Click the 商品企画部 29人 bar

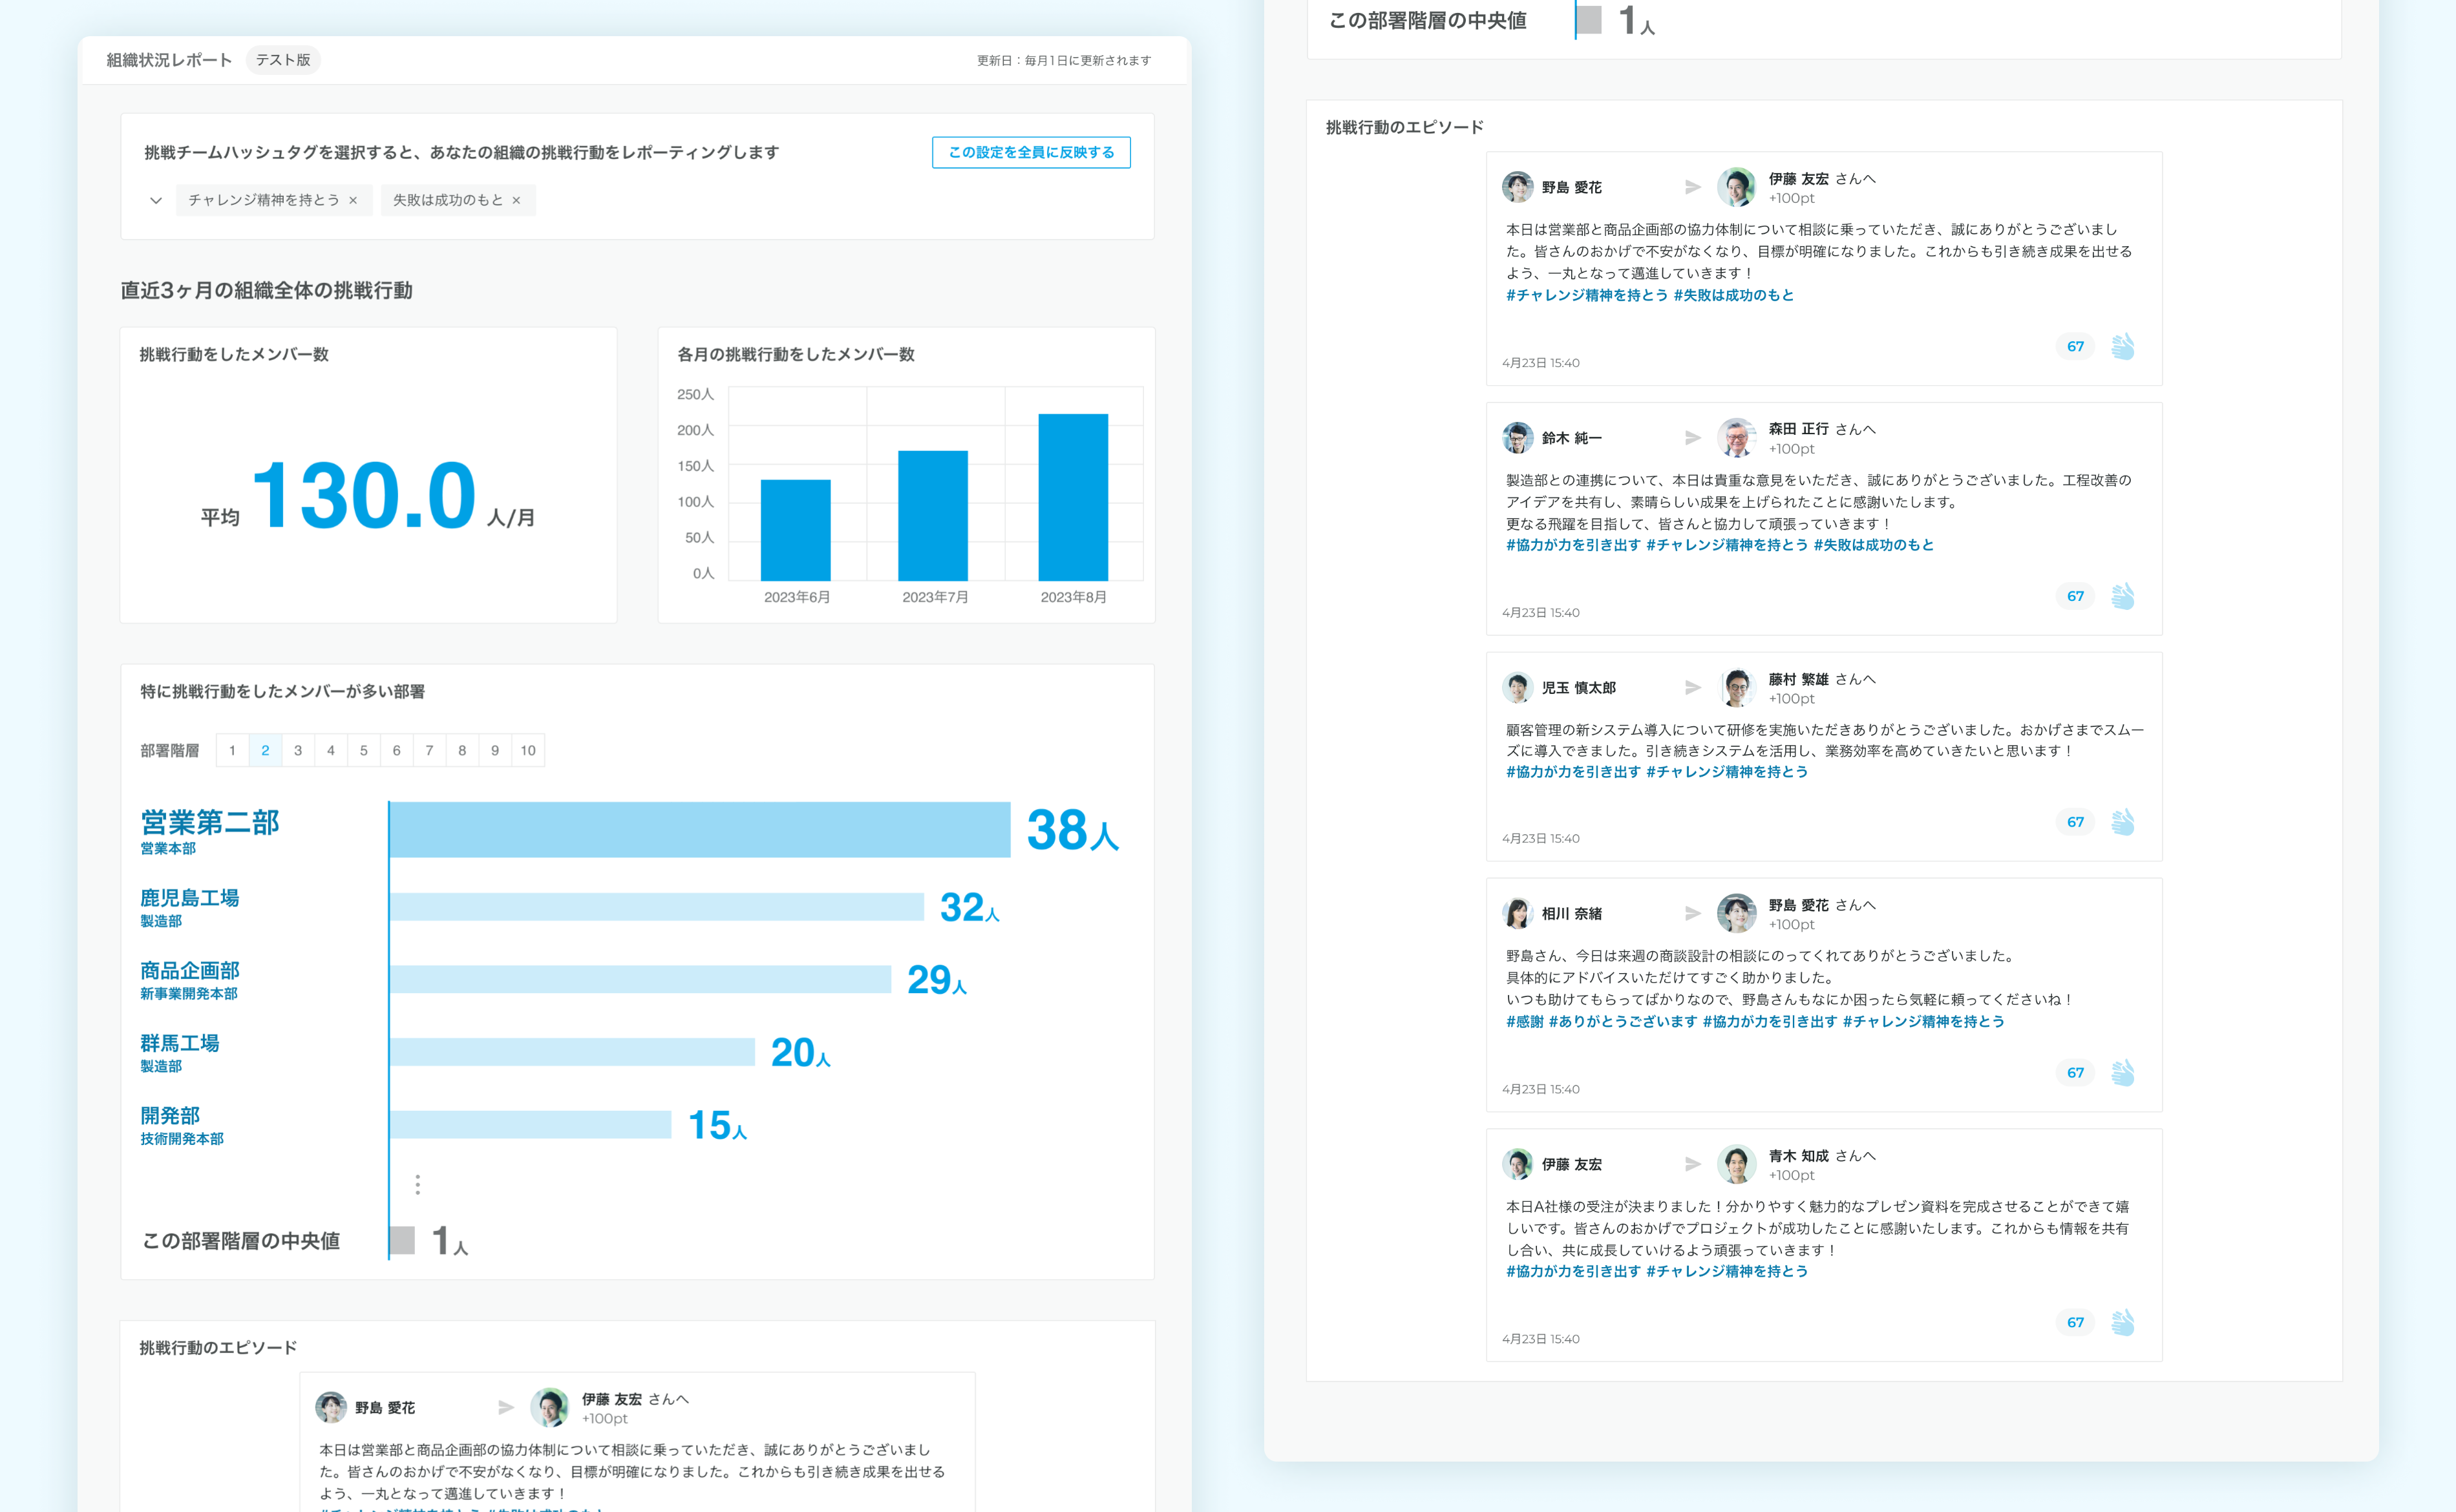(640, 979)
